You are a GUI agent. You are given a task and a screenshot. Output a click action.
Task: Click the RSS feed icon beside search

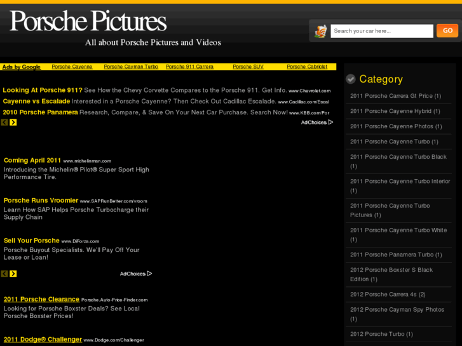[320, 31]
